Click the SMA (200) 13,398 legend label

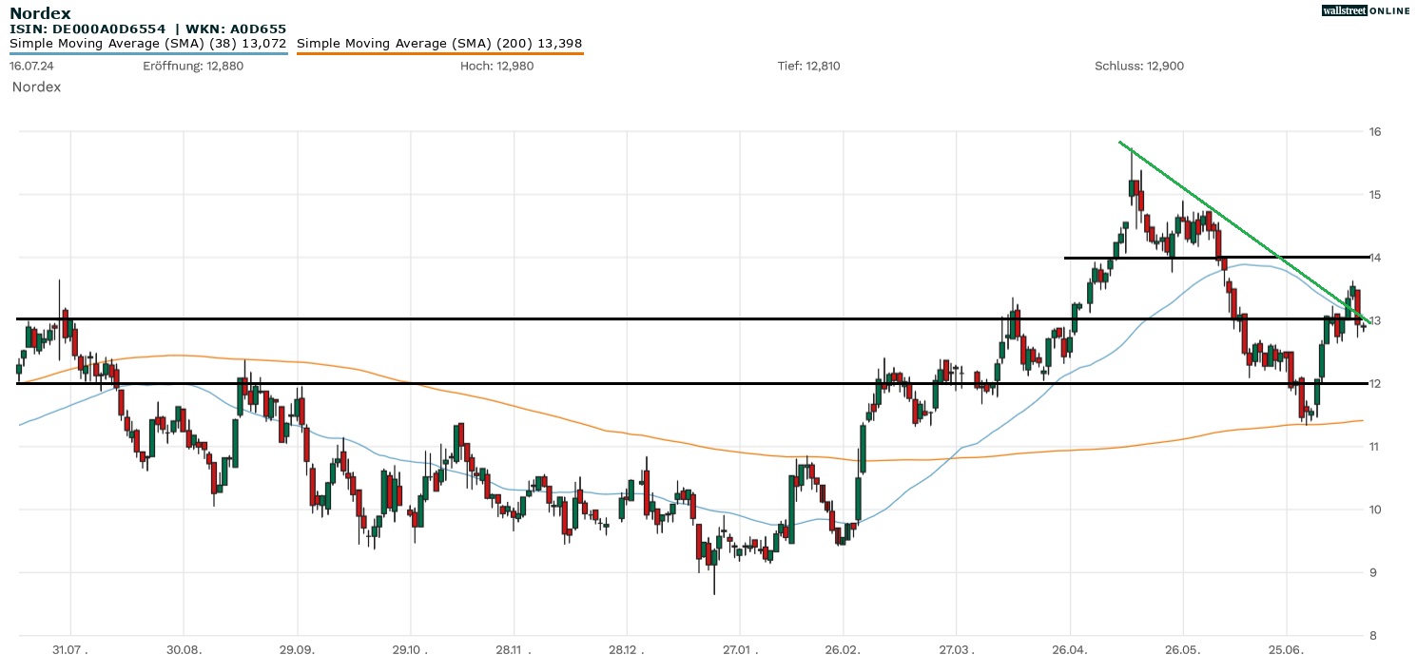[439, 44]
